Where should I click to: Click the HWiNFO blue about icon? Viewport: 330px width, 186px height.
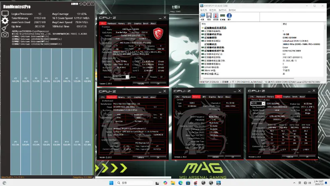tap(229, 16)
